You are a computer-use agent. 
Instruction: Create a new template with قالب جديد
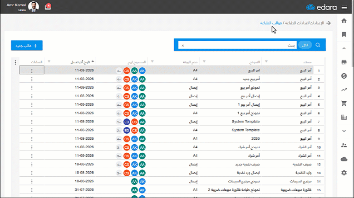[x=27, y=46]
